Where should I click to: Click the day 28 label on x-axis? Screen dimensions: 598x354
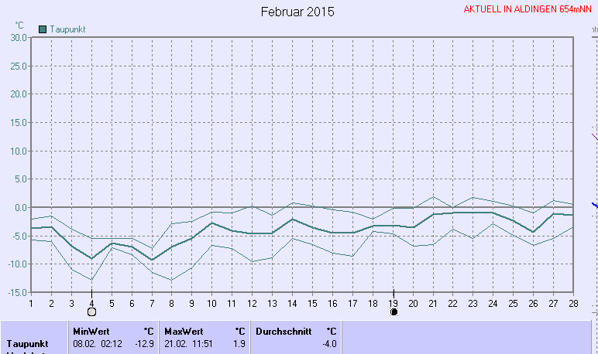click(x=572, y=302)
